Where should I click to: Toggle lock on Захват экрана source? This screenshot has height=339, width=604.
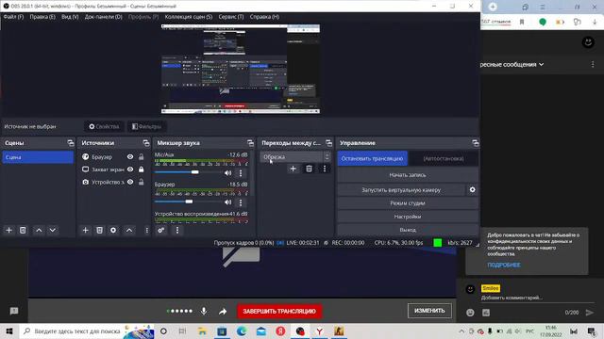[142, 169]
